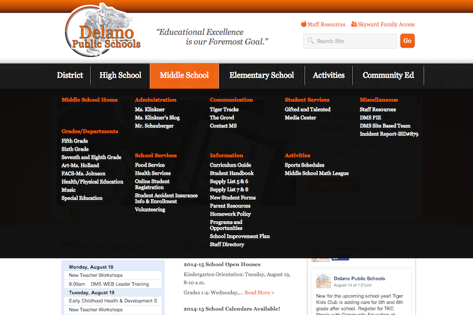Open the Contact MS link
The height and width of the screenshot is (315, 473).
[223, 126]
